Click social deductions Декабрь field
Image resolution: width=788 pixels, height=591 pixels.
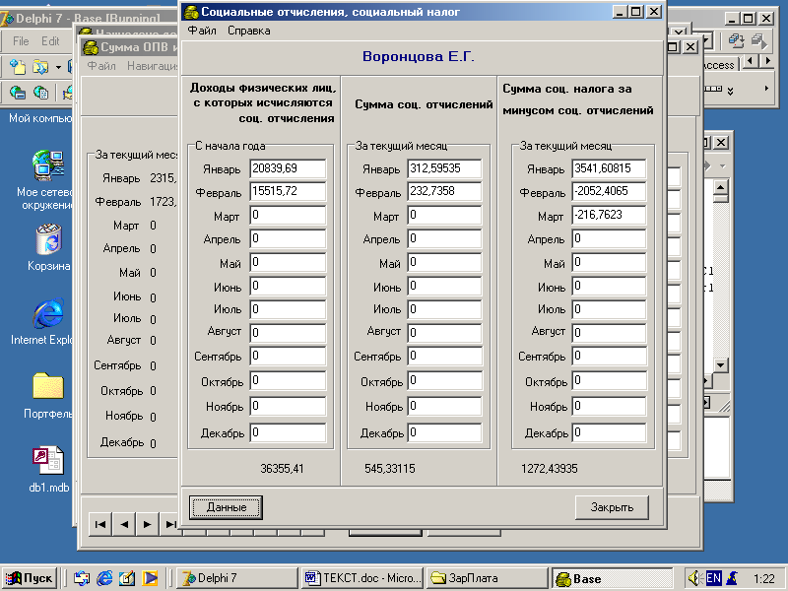pyautogui.click(x=445, y=432)
